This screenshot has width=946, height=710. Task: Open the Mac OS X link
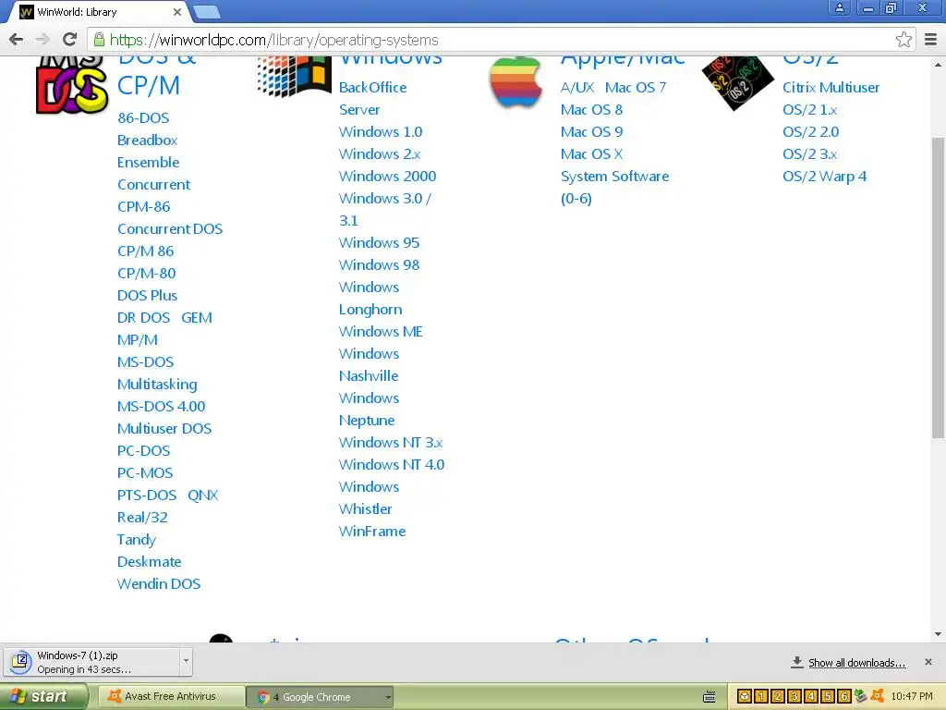point(591,154)
